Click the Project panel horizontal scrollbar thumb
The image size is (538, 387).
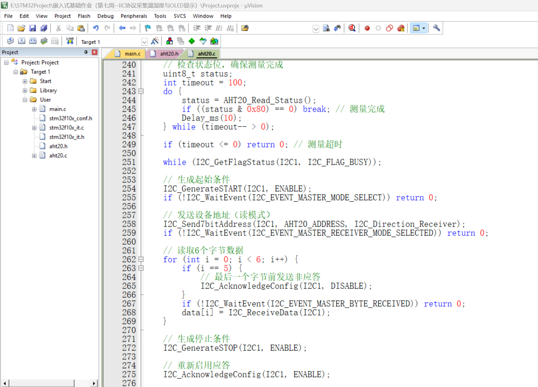pos(41,384)
